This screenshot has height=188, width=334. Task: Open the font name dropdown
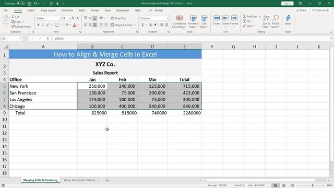(x=60, y=19)
